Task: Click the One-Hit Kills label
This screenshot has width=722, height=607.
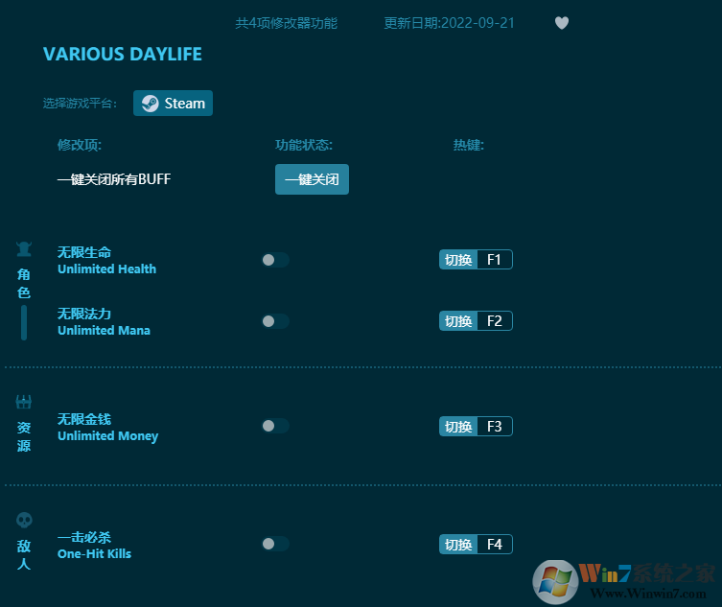Action: pos(94,553)
